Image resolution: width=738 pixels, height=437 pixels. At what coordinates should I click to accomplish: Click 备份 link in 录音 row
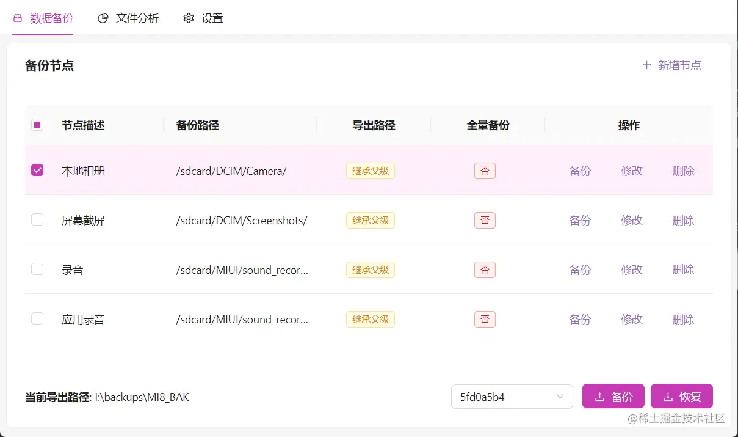[580, 270]
